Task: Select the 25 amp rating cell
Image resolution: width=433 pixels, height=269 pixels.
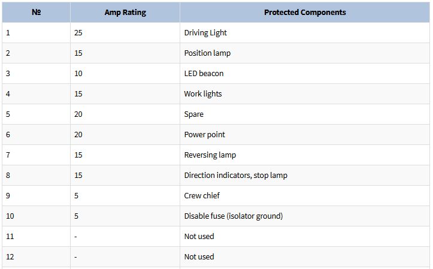Action: [78, 33]
